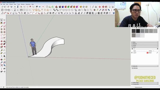Viewport: 160px width, 90px height.
Task: Select the Follow Me tool
Action: point(4,44)
